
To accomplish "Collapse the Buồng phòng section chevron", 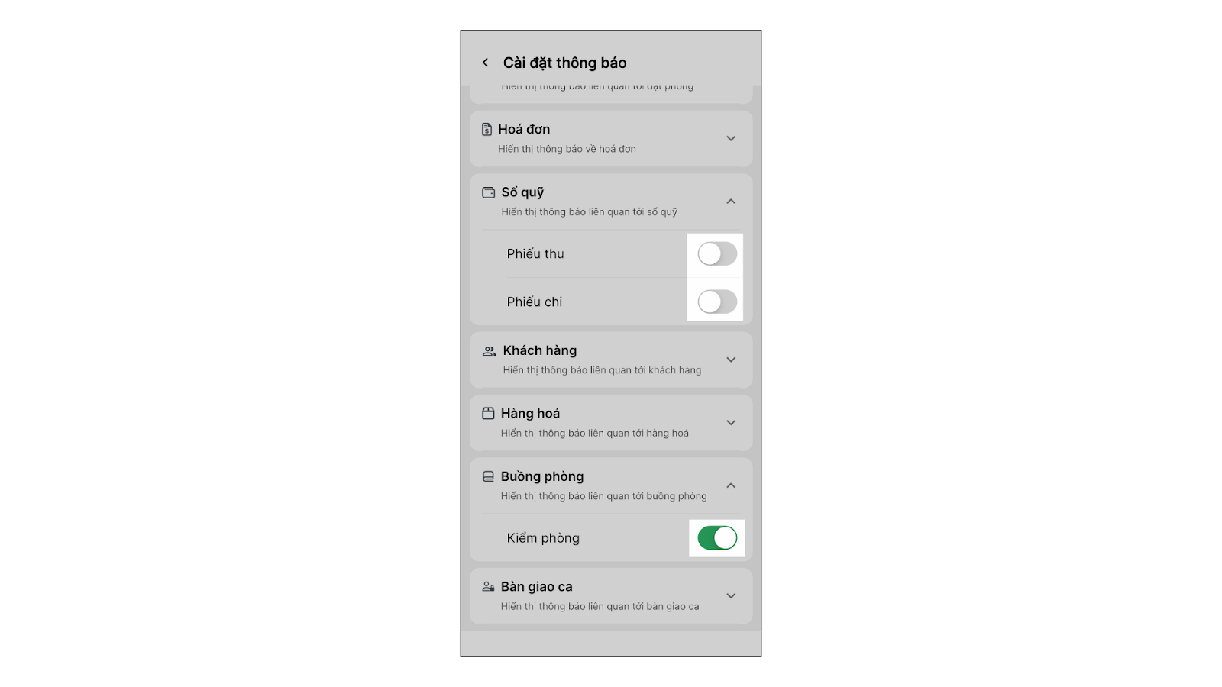I will click(x=731, y=485).
